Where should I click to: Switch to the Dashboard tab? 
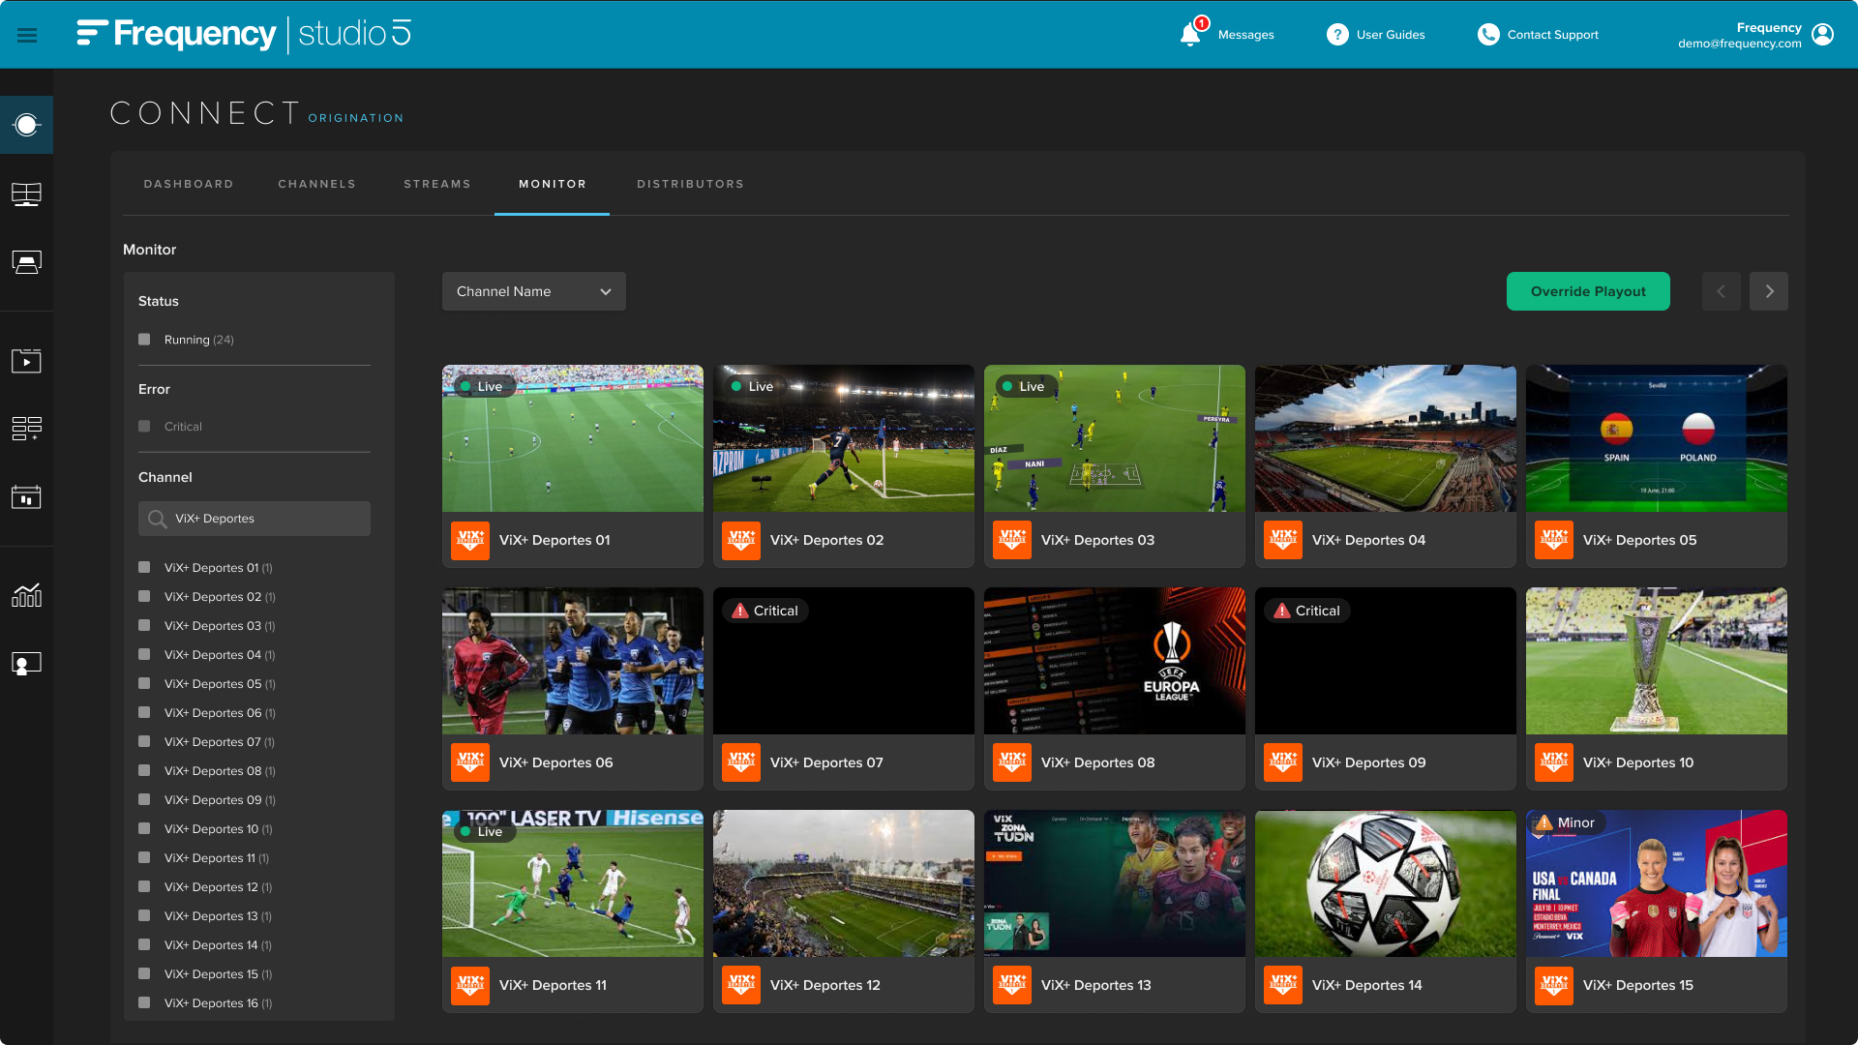click(189, 184)
